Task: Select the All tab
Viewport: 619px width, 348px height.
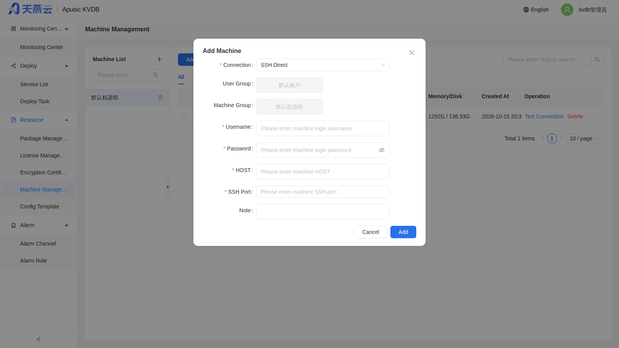Action: click(181, 77)
